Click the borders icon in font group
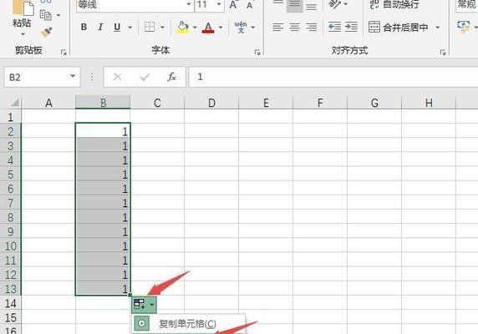The image size is (478, 334). click(x=150, y=27)
